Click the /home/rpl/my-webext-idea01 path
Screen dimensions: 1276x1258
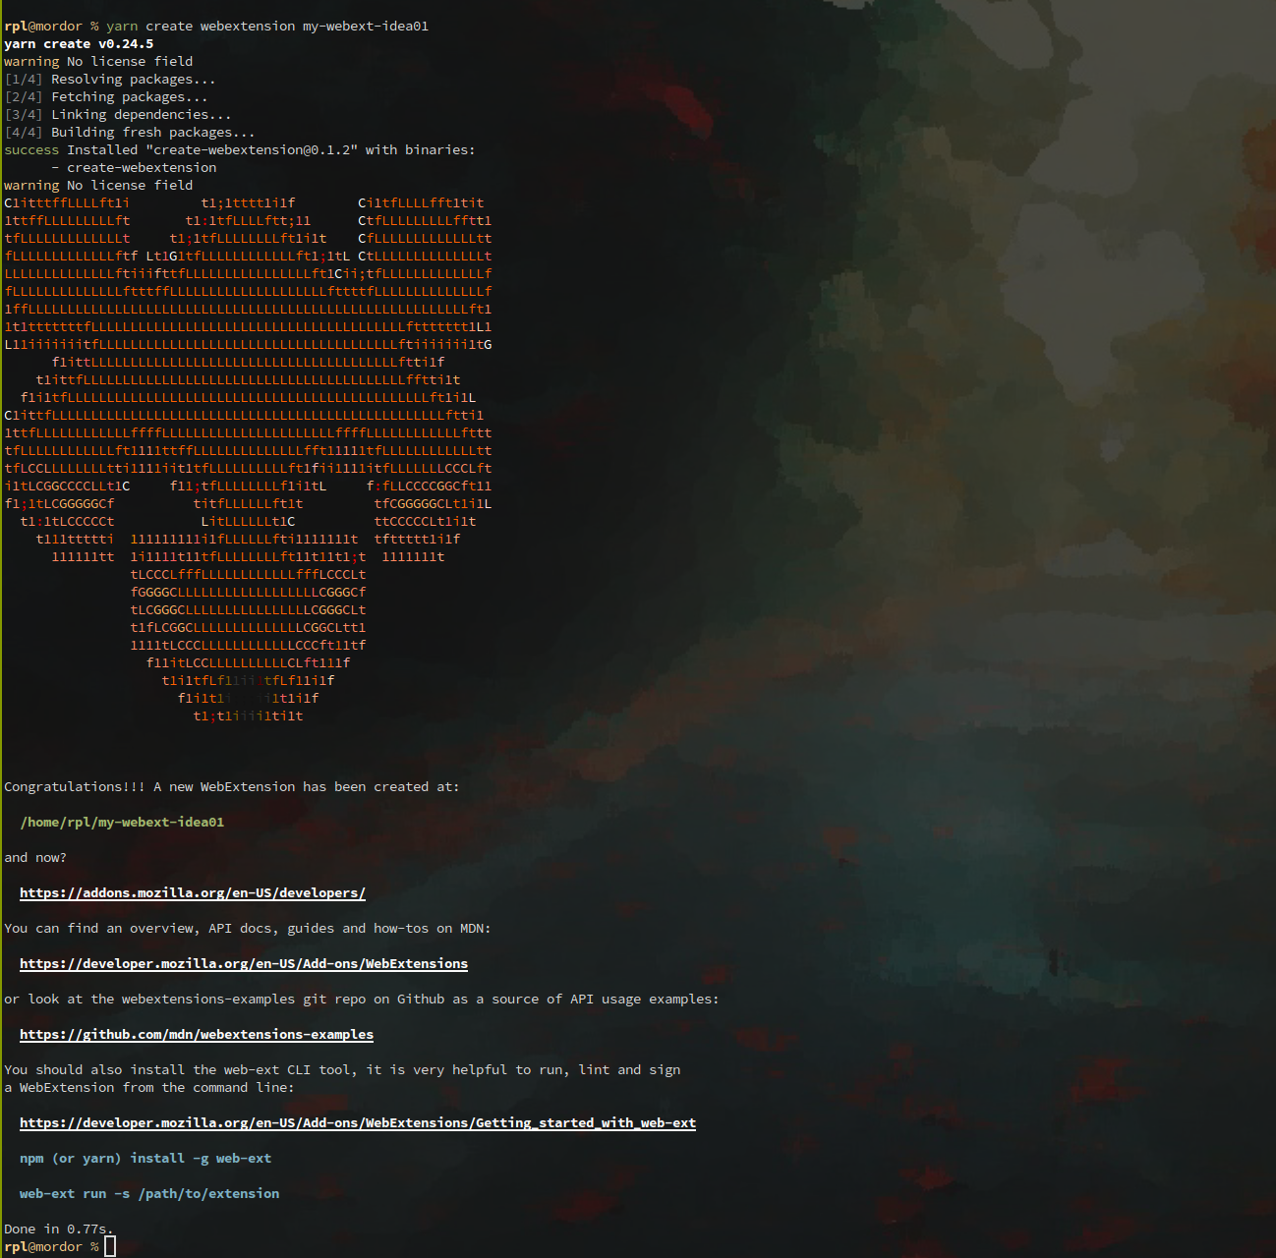[122, 823]
